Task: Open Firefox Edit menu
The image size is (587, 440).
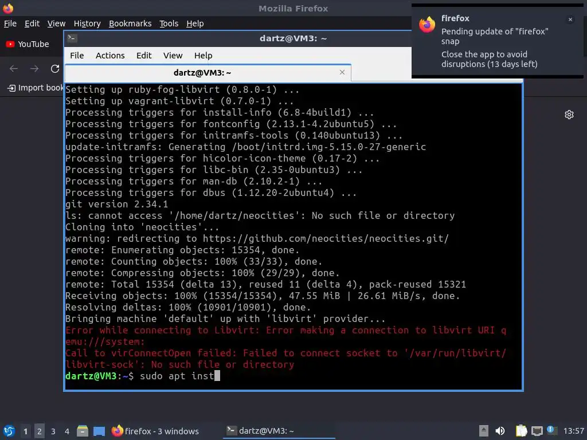Action: (32, 23)
